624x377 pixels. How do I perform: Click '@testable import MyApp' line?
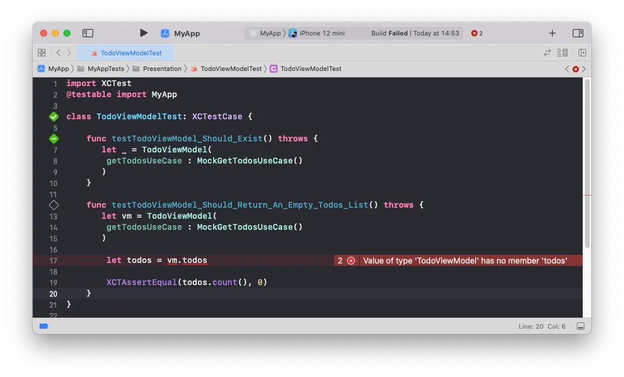coord(122,95)
